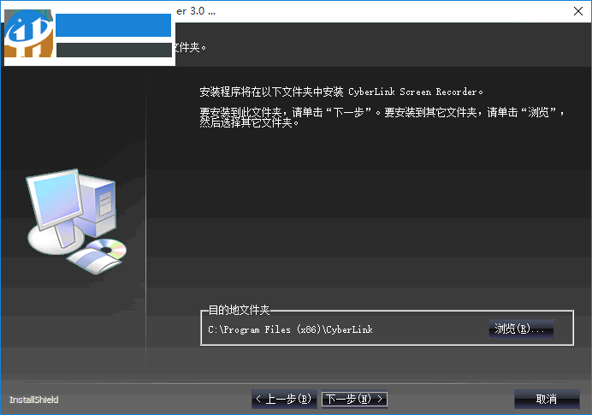Close the installer window
Image resolution: width=592 pixels, height=415 pixels.
pyautogui.click(x=578, y=11)
